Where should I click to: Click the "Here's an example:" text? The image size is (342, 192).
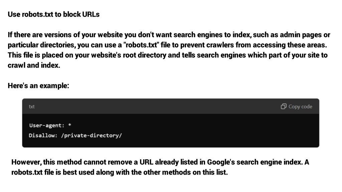click(38, 86)
